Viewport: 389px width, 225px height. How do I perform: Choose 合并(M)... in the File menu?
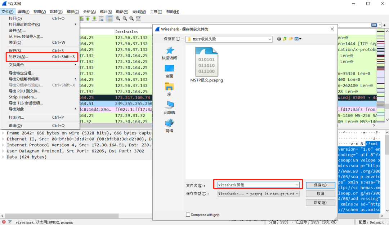(x=40, y=30)
